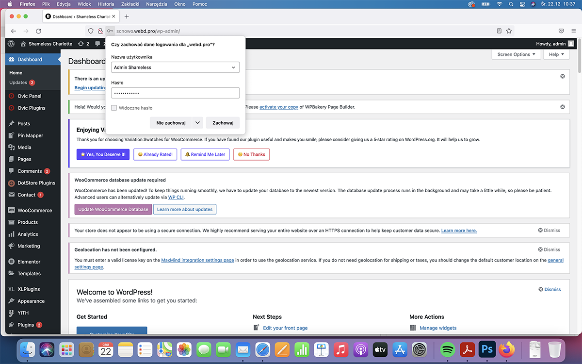Open Control Center in the menu bar
Image resolution: width=582 pixels, height=364 pixels.
point(522,4)
